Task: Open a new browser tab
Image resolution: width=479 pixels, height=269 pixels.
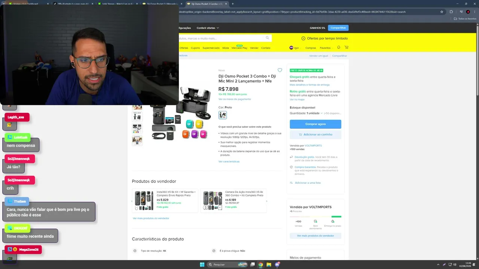Action: tap(233, 4)
